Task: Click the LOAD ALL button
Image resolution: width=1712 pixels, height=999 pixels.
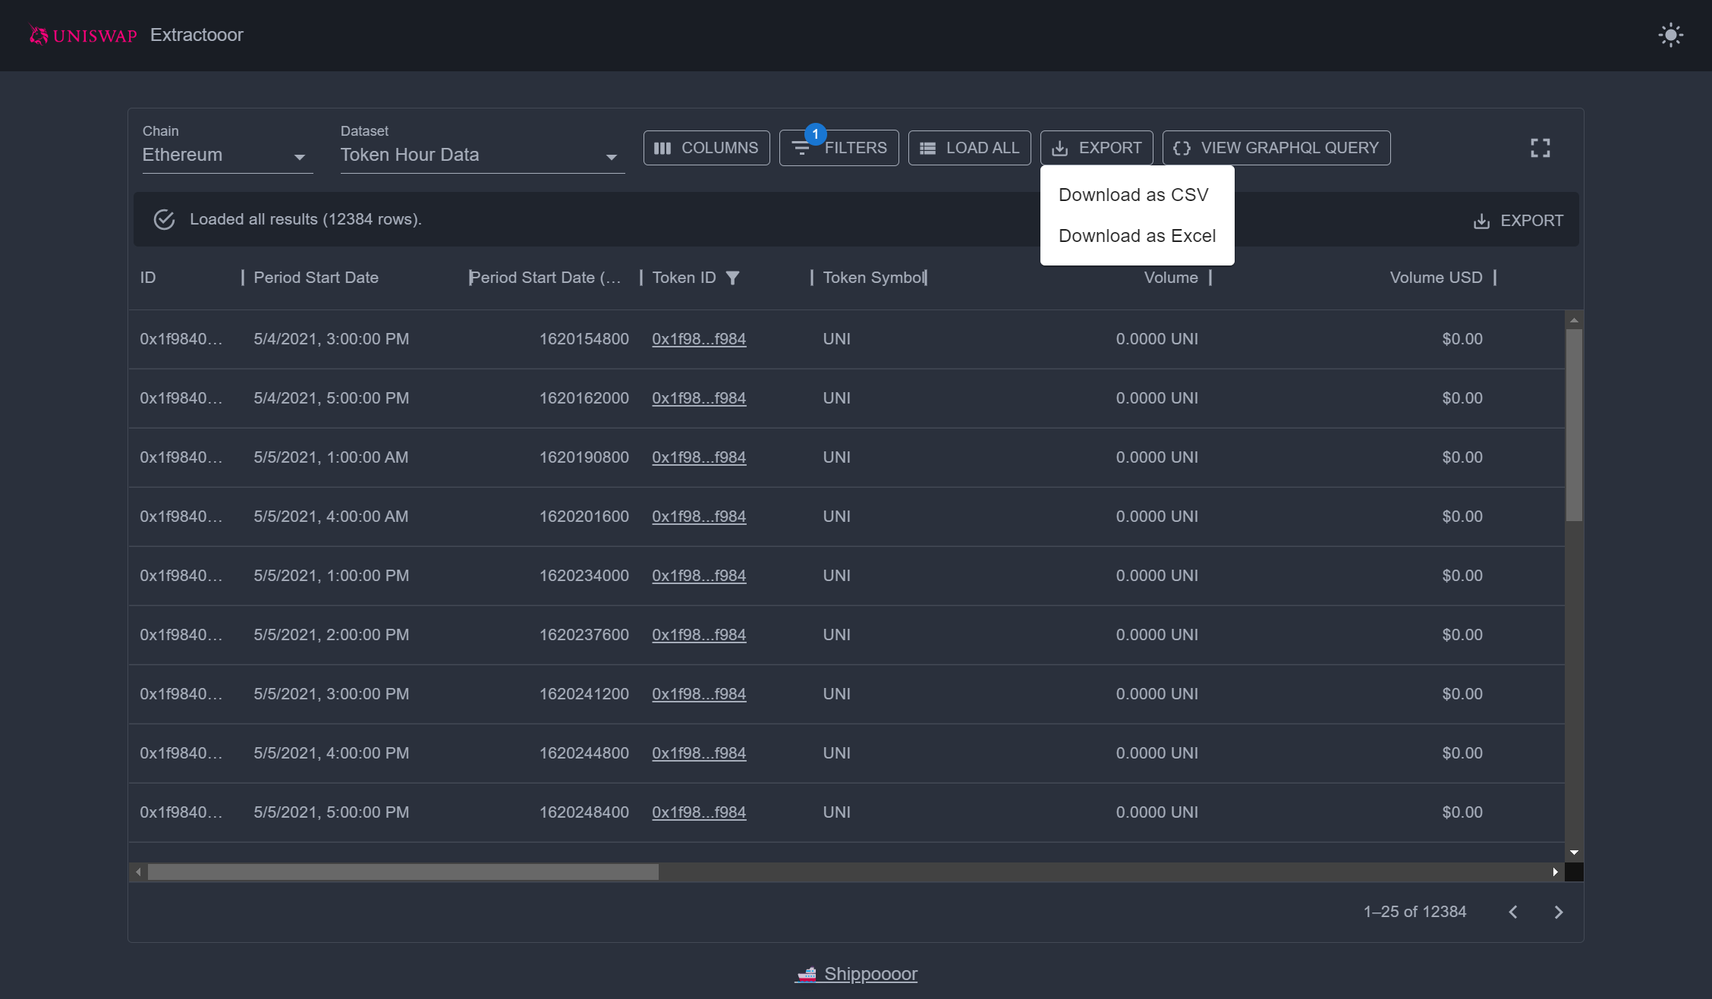Action: pos(970,148)
